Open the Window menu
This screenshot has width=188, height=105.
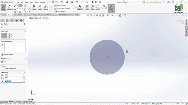(x=43, y=2)
